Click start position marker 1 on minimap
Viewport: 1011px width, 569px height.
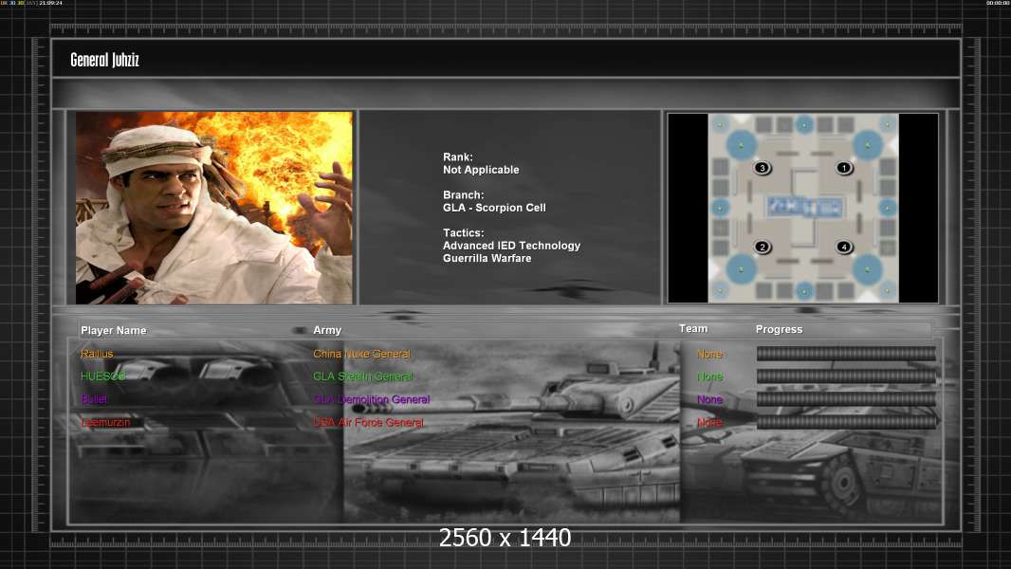point(844,168)
